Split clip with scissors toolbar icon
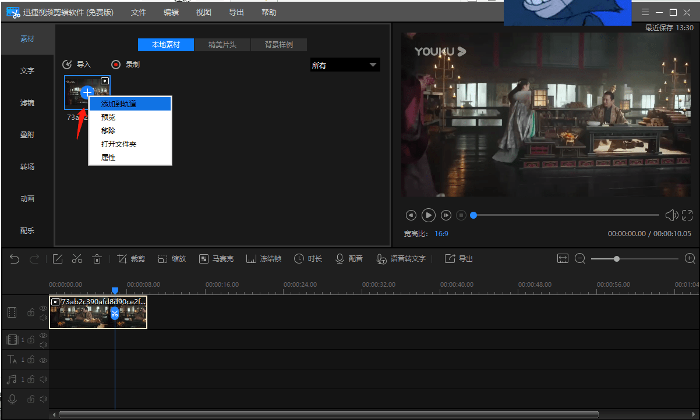Image resolution: width=700 pixels, height=420 pixels. 77,259
